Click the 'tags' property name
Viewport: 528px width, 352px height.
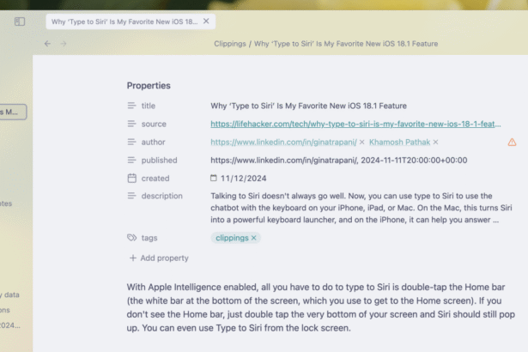149,238
